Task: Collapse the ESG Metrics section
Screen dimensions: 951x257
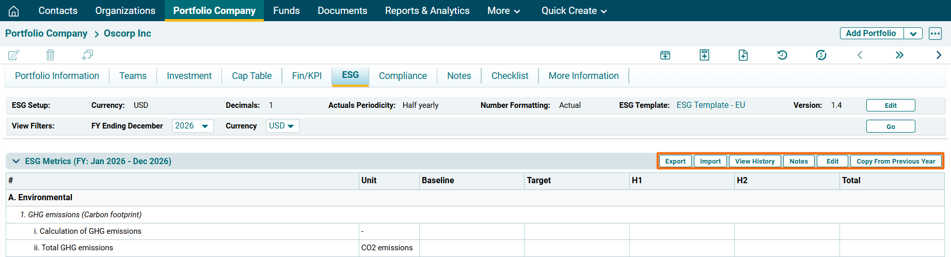Action: tap(16, 161)
